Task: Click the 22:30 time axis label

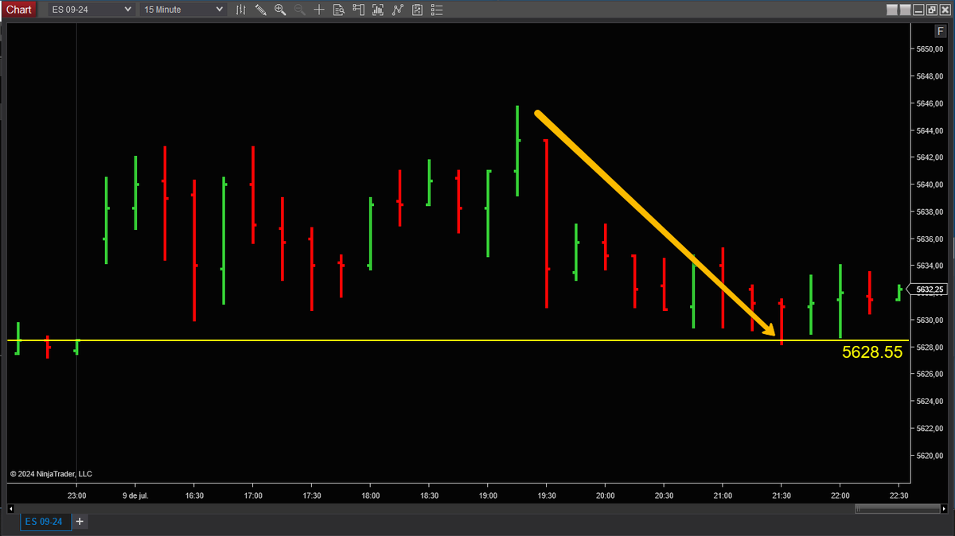Action: 898,495
